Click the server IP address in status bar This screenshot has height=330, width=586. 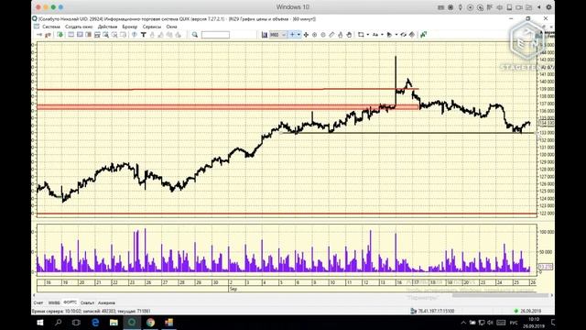click(436, 311)
